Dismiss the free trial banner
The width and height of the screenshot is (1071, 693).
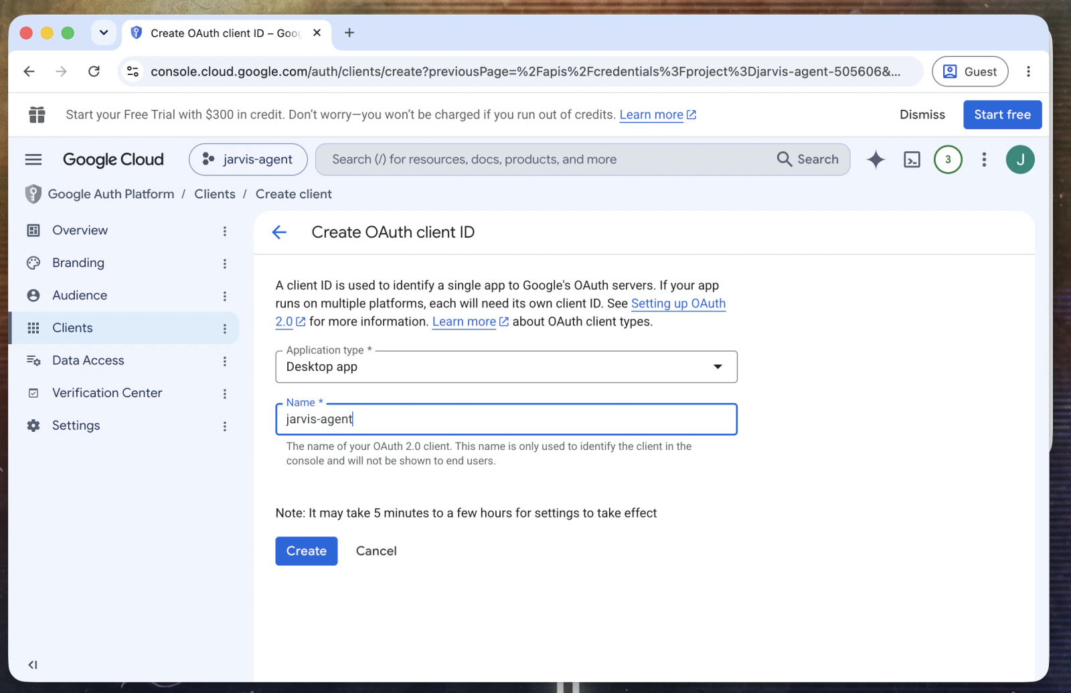pyautogui.click(x=922, y=114)
